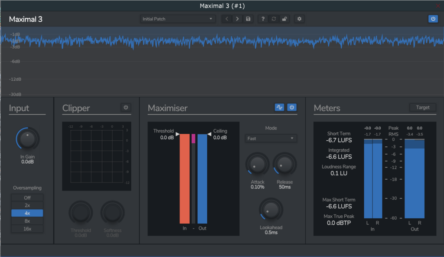Open the Mode dropdown showing Fast
This screenshot has width=444, height=257.
(x=271, y=138)
